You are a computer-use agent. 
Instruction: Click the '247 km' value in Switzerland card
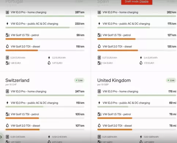[80, 91]
